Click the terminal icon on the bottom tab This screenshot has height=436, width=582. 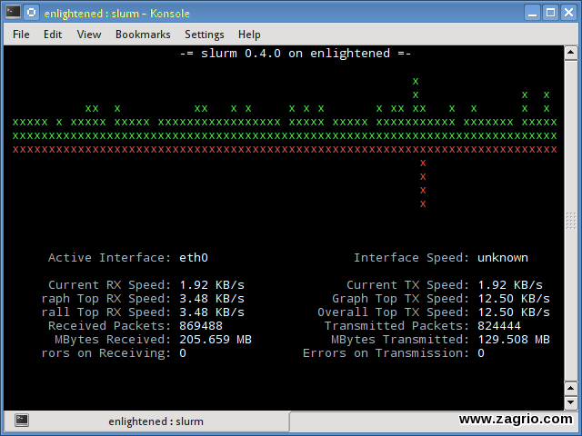pyautogui.click(x=22, y=420)
